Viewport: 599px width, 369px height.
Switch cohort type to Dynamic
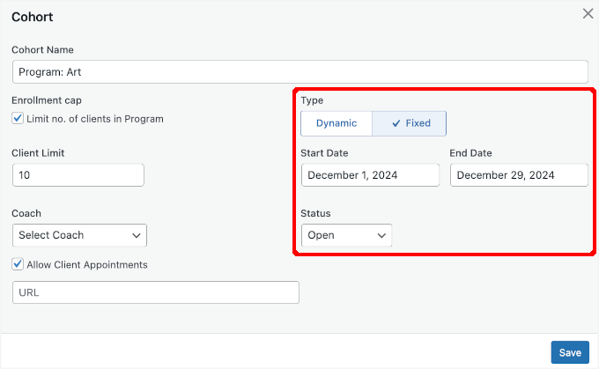tap(336, 123)
